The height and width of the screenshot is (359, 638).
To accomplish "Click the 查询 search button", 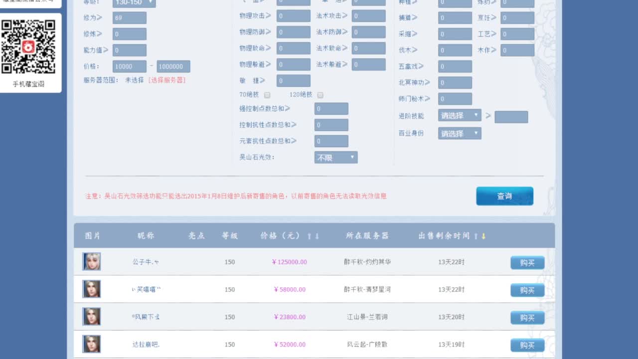I will coord(504,196).
